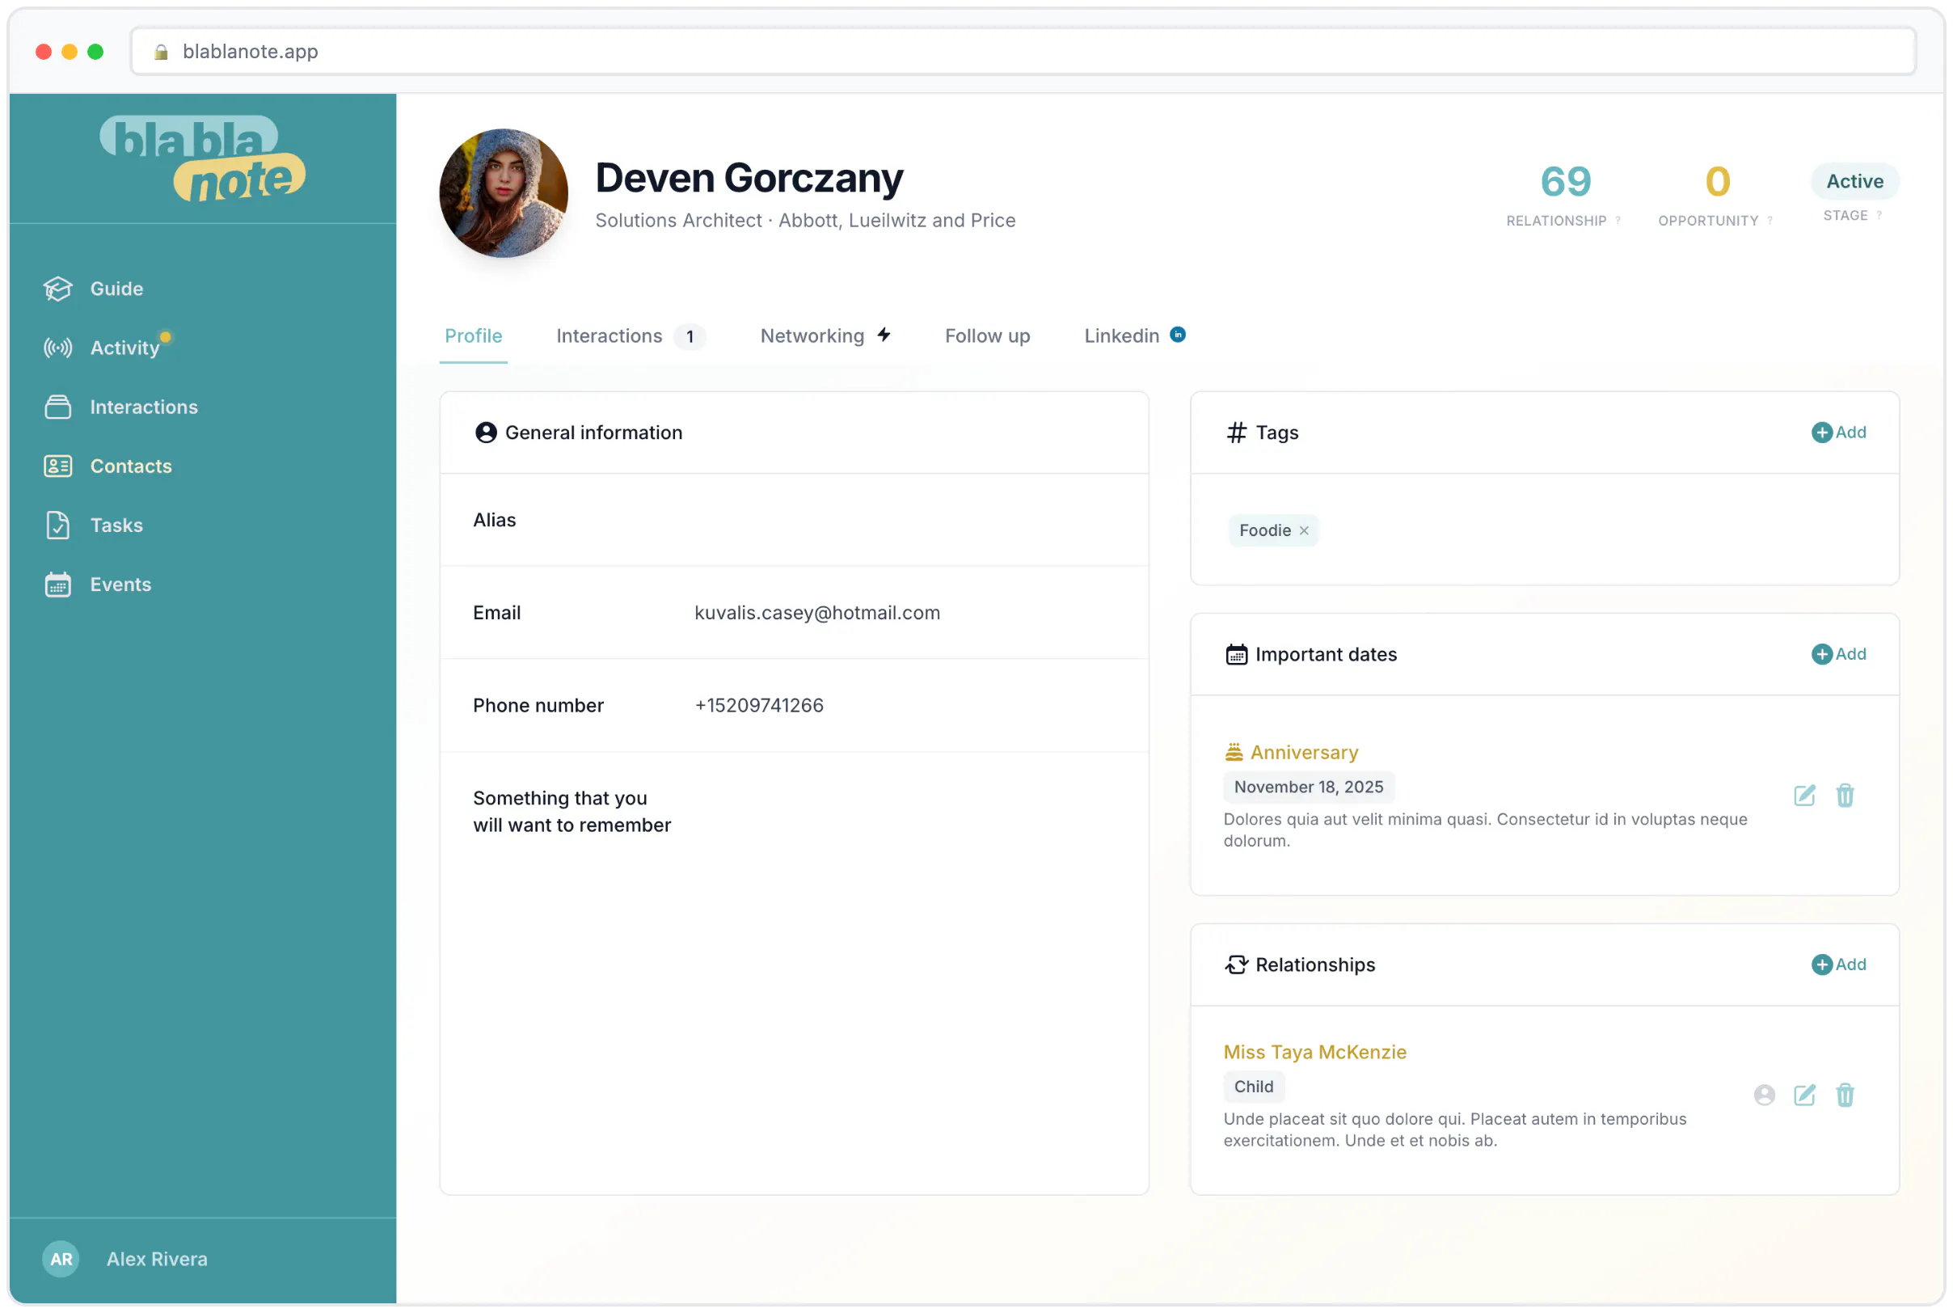Click the Events calendar icon

point(57,585)
